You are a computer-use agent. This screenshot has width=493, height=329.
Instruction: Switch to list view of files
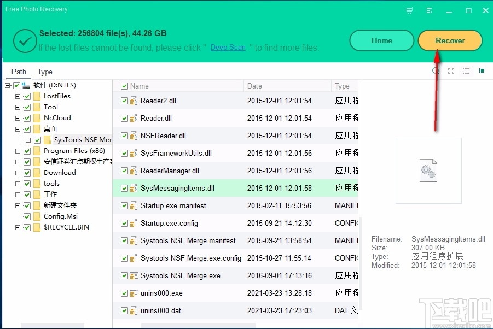tap(466, 70)
